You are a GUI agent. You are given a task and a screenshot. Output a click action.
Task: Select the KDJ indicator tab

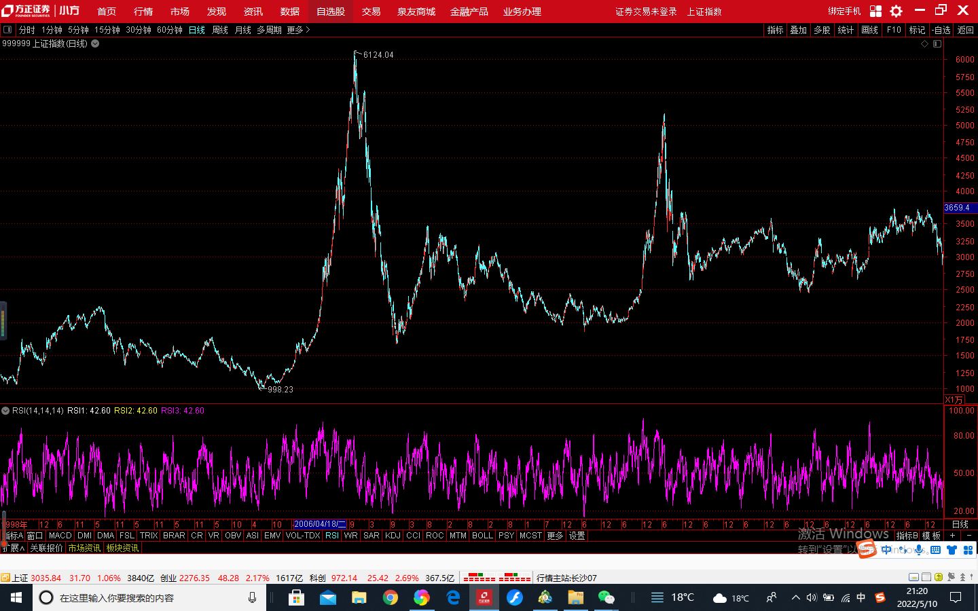pos(393,536)
